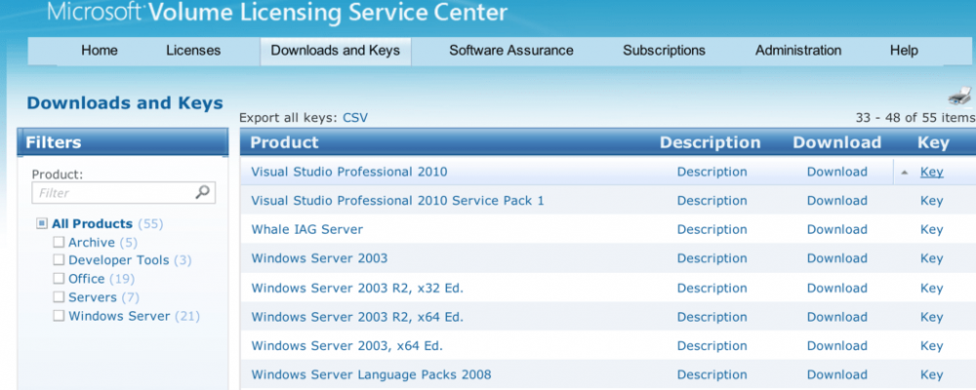Click the Product column header
This screenshot has height=390, width=976.
tap(284, 142)
